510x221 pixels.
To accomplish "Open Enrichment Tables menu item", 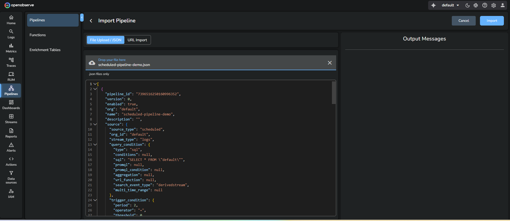I will 45,50.
